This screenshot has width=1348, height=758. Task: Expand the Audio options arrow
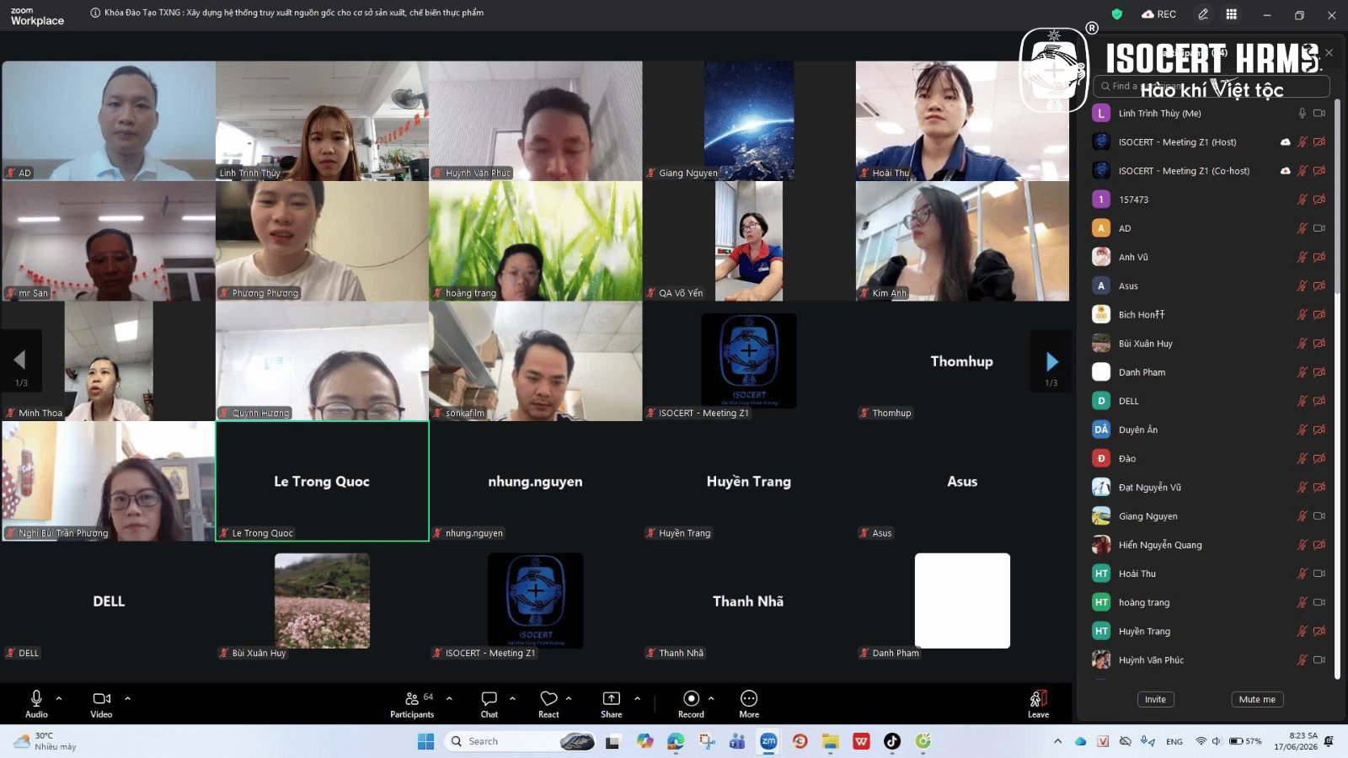[x=59, y=698]
